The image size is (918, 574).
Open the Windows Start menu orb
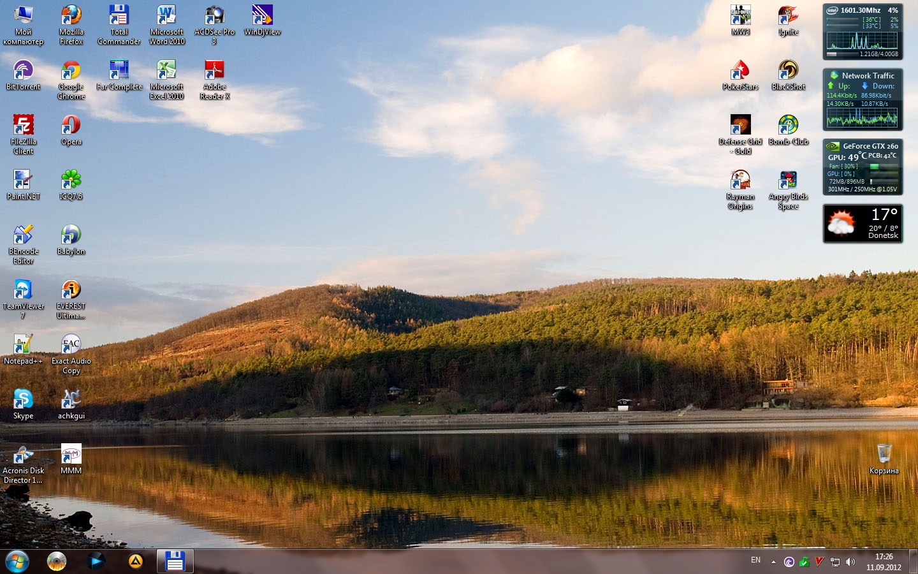[x=17, y=561]
